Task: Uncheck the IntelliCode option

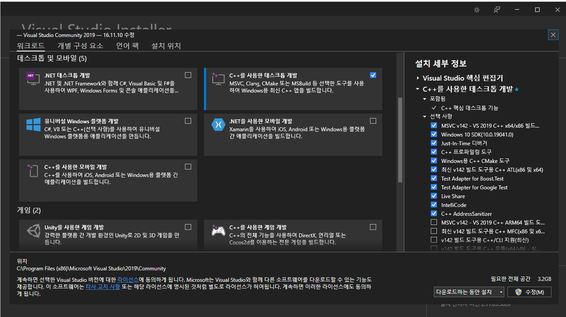Action: (x=434, y=205)
